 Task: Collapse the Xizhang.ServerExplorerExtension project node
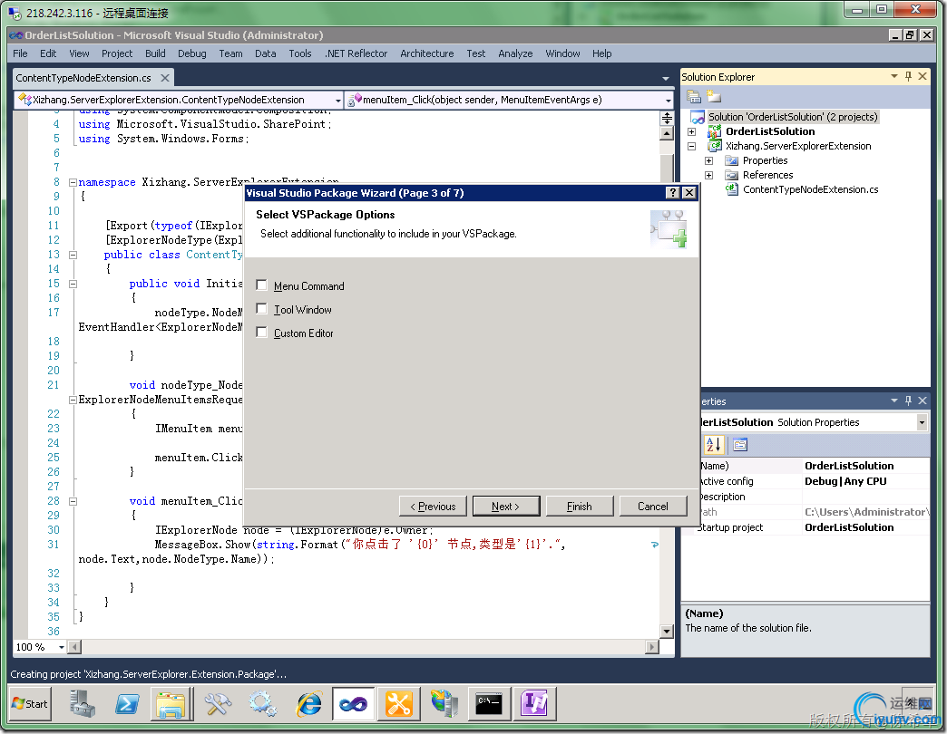(692, 146)
